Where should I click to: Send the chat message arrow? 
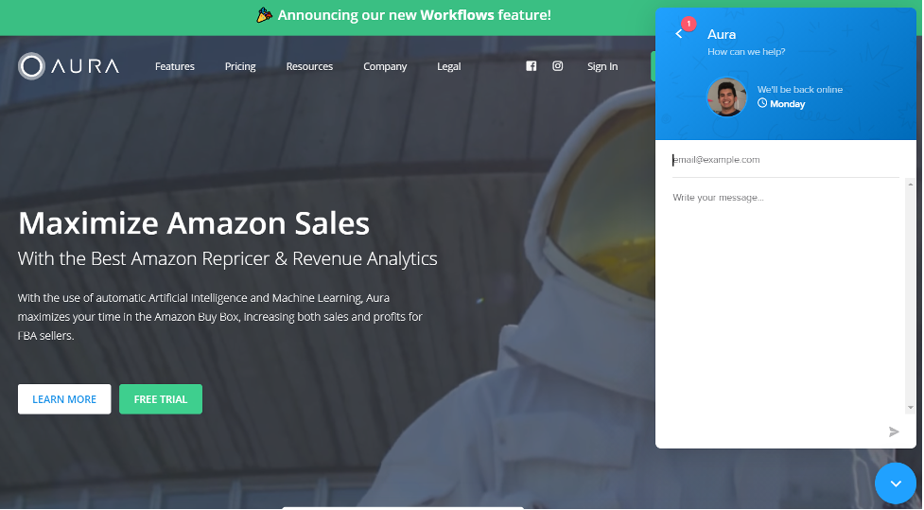coord(894,432)
